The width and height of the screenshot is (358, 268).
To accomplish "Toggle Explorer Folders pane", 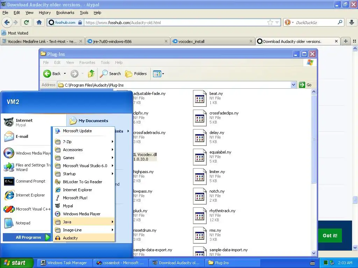I will [136, 74].
